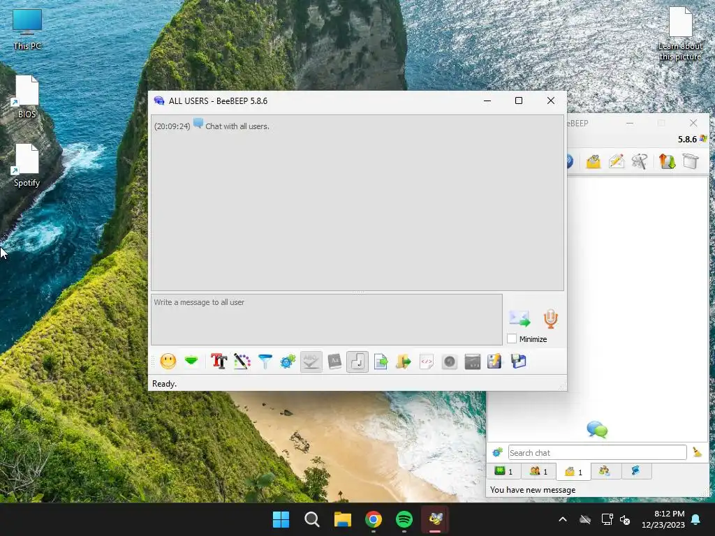Click the blue double floppy disk icon

[519, 362]
